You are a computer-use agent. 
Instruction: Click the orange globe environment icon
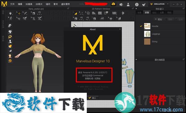[x=10, y=61]
